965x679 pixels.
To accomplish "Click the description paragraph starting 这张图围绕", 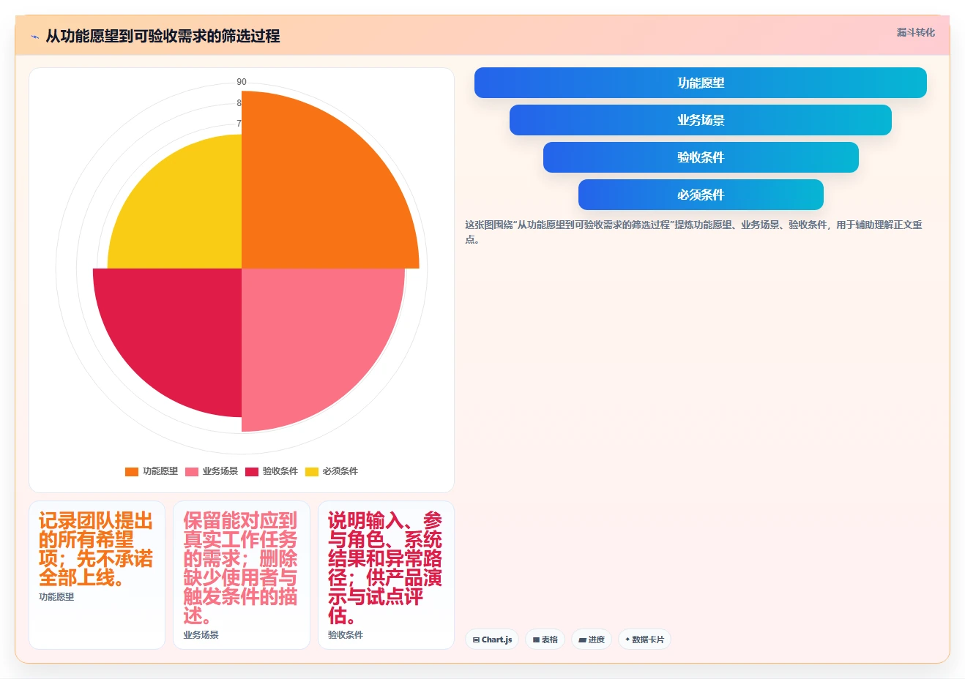I will click(693, 232).
